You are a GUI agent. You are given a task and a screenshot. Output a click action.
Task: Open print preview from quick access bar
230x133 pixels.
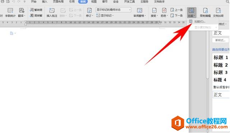click(x=8, y=1)
